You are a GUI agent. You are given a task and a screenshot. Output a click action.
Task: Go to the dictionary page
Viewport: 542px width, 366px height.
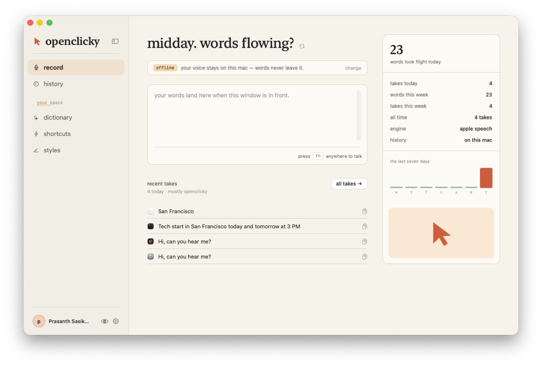tap(76, 118)
